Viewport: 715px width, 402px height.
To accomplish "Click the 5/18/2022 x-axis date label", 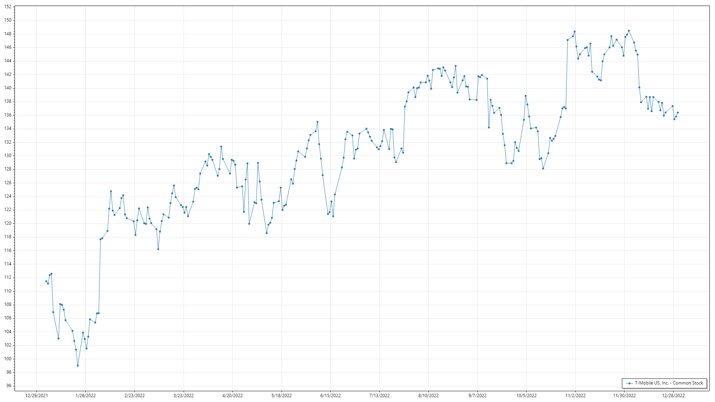I will [x=282, y=395].
